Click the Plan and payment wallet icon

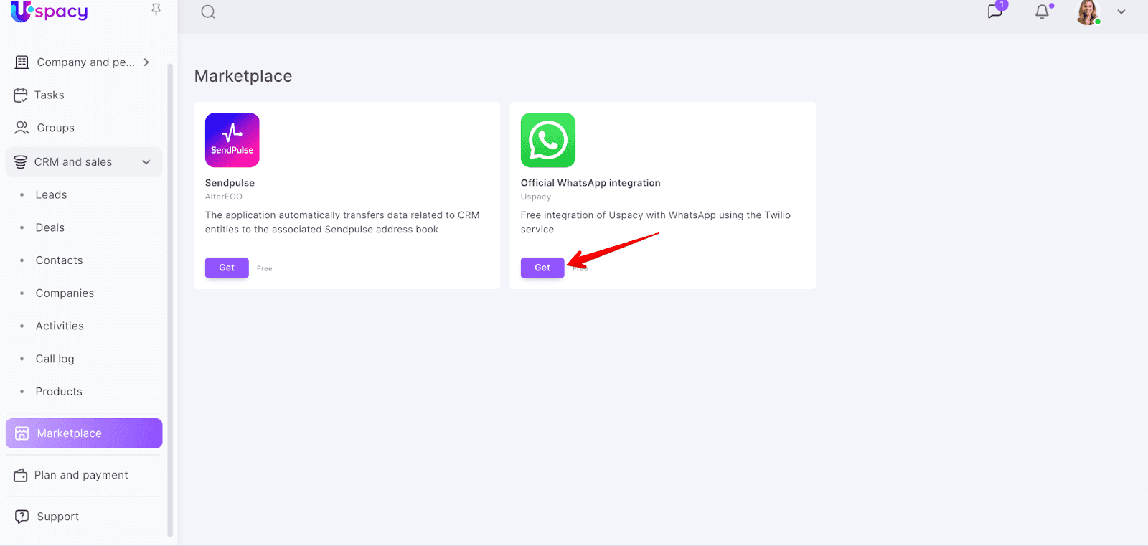coord(21,476)
